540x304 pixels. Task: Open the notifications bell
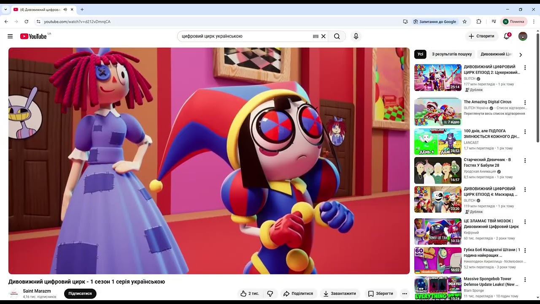pos(507,36)
